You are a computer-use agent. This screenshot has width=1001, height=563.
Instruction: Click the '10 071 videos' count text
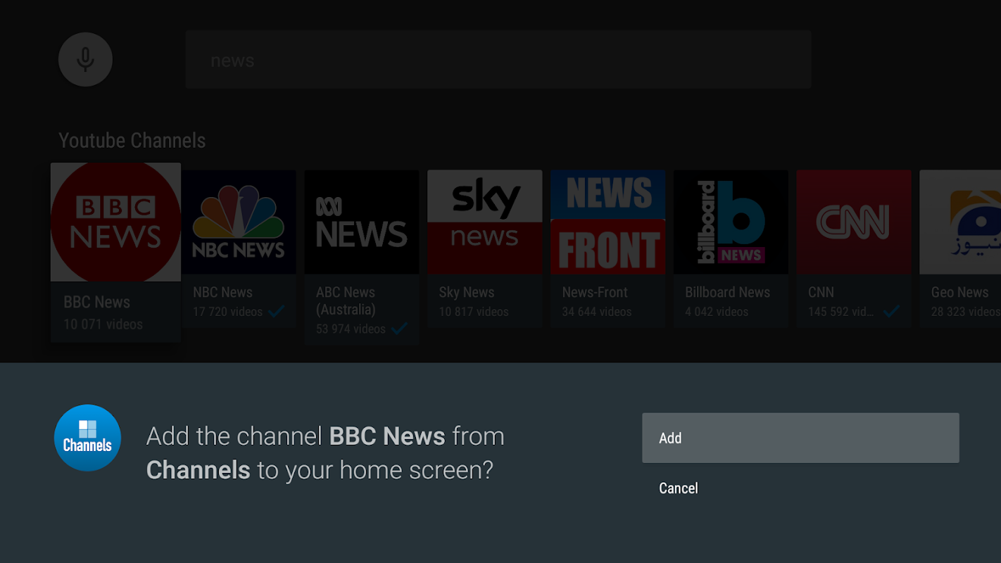pyautogui.click(x=103, y=324)
